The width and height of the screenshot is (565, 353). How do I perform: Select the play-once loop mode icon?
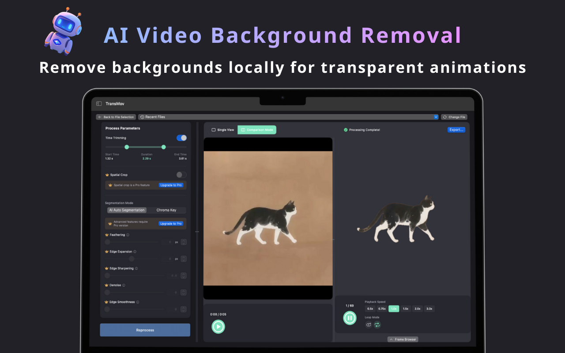click(369, 325)
